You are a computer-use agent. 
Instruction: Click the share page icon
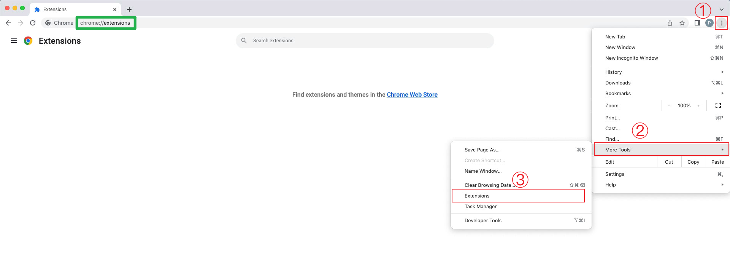670,23
